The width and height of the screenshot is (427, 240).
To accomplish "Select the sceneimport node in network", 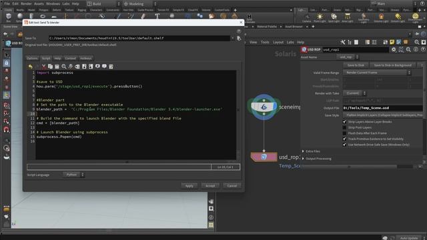I will point(264,107).
